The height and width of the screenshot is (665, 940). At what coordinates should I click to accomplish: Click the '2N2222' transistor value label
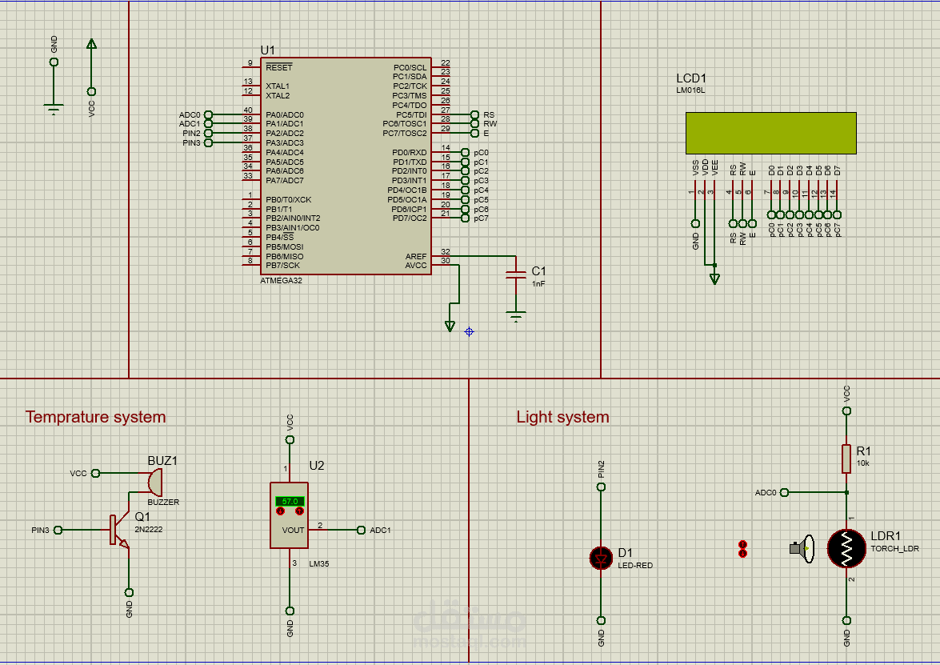pos(149,530)
